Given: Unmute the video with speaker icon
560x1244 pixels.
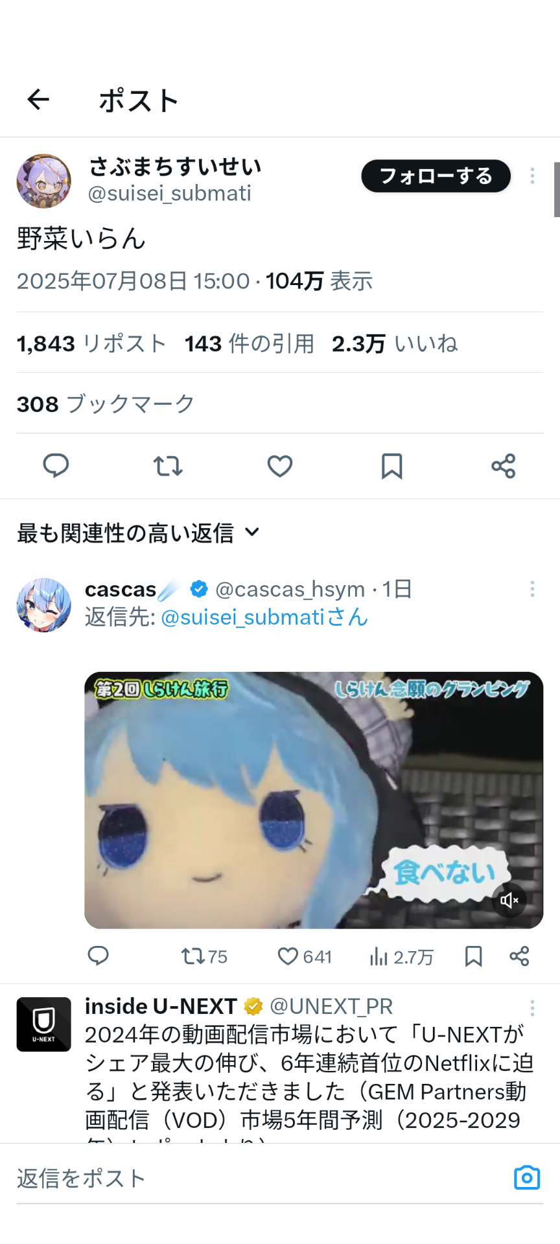Looking at the screenshot, I should point(509,900).
